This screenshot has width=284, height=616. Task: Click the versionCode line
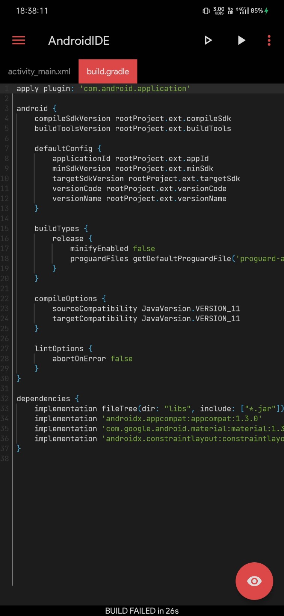pyautogui.click(x=139, y=188)
